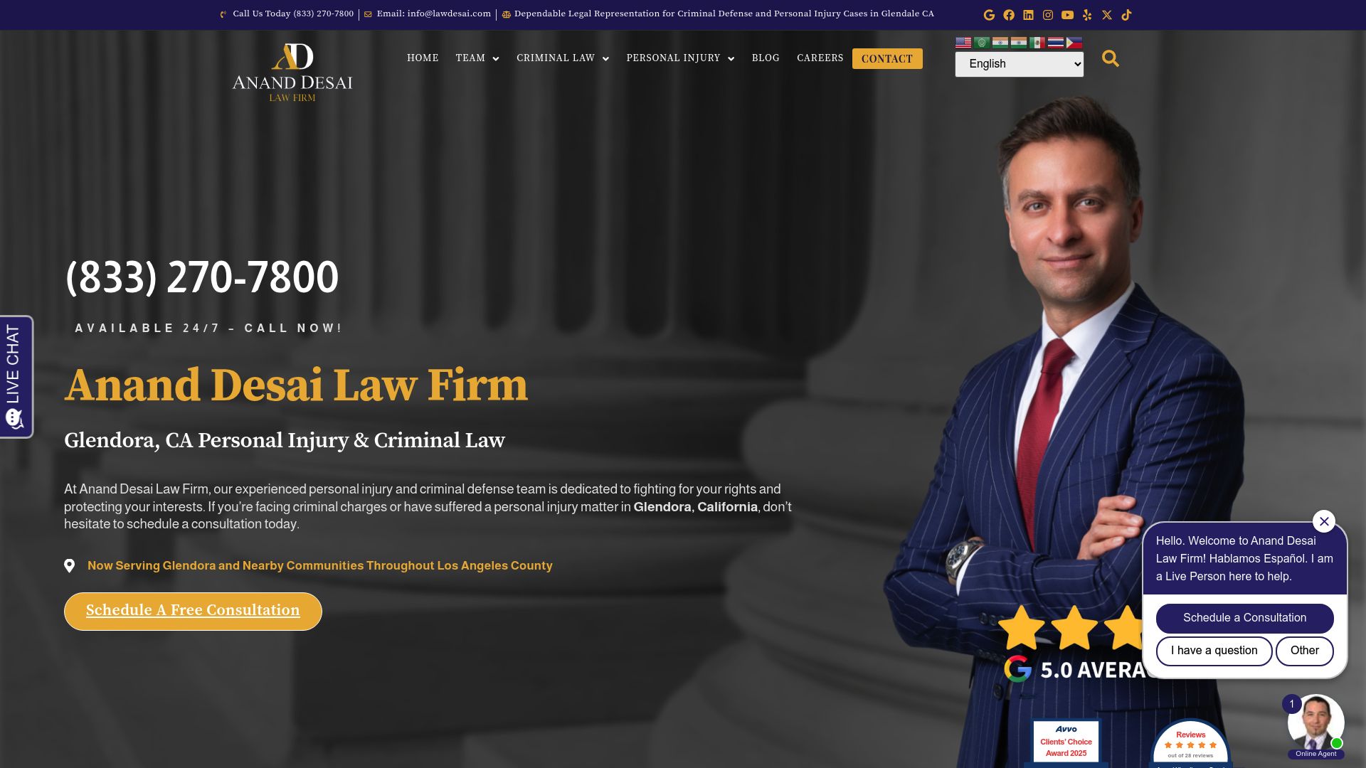Open the Live Chat side tab

pyautogui.click(x=16, y=377)
